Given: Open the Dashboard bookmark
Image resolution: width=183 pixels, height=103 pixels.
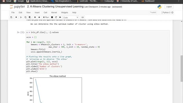Looking at the screenshot, I should (148, 1).
